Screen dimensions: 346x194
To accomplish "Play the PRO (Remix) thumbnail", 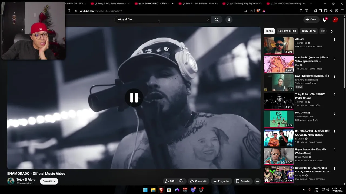I will 279,119.
